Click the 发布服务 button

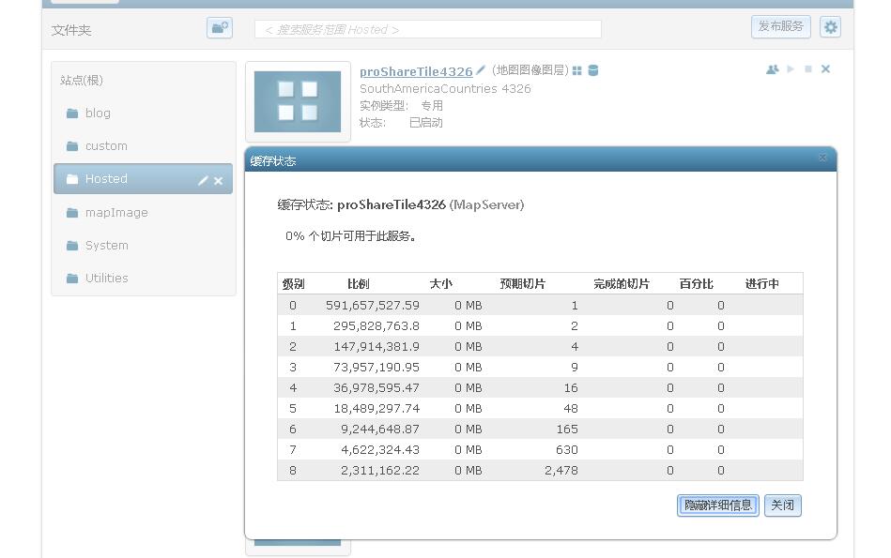781,26
